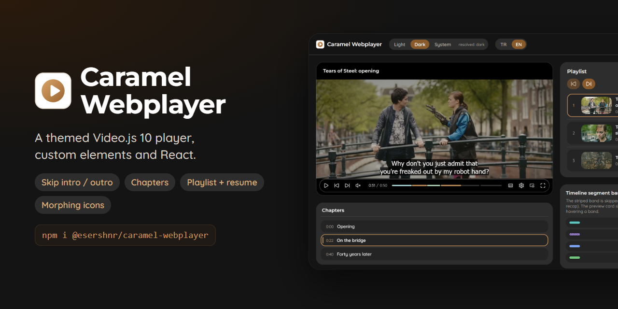Screen dimensions: 618x309
Task: Click the 0:31 / 0:50 time display
Action: 378,185
